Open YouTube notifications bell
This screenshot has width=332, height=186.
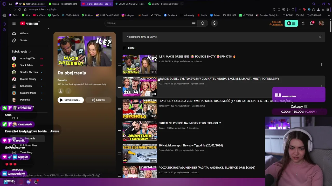coord(312,23)
